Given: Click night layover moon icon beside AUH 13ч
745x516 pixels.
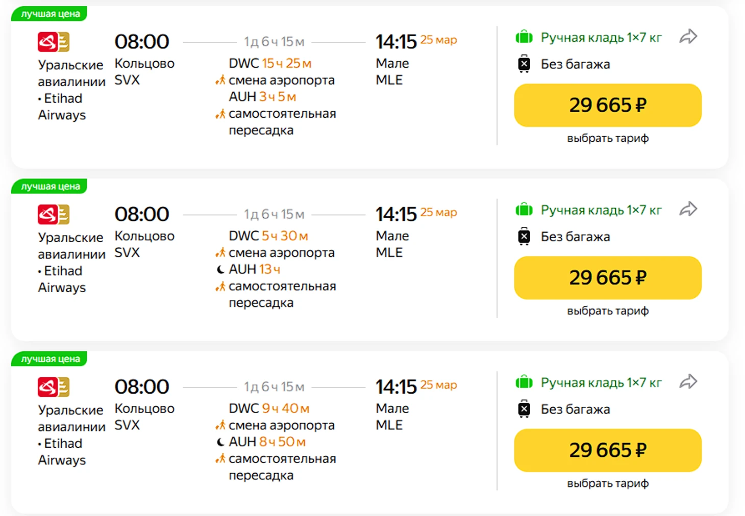Looking at the screenshot, I should [x=220, y=270].
